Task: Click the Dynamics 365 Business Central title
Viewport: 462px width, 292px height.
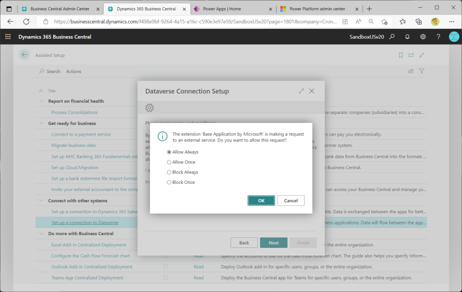Action: point(55,37)
